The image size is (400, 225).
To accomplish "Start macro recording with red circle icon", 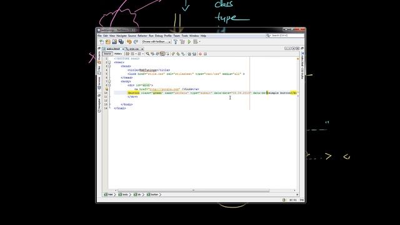I will point(200,54).
